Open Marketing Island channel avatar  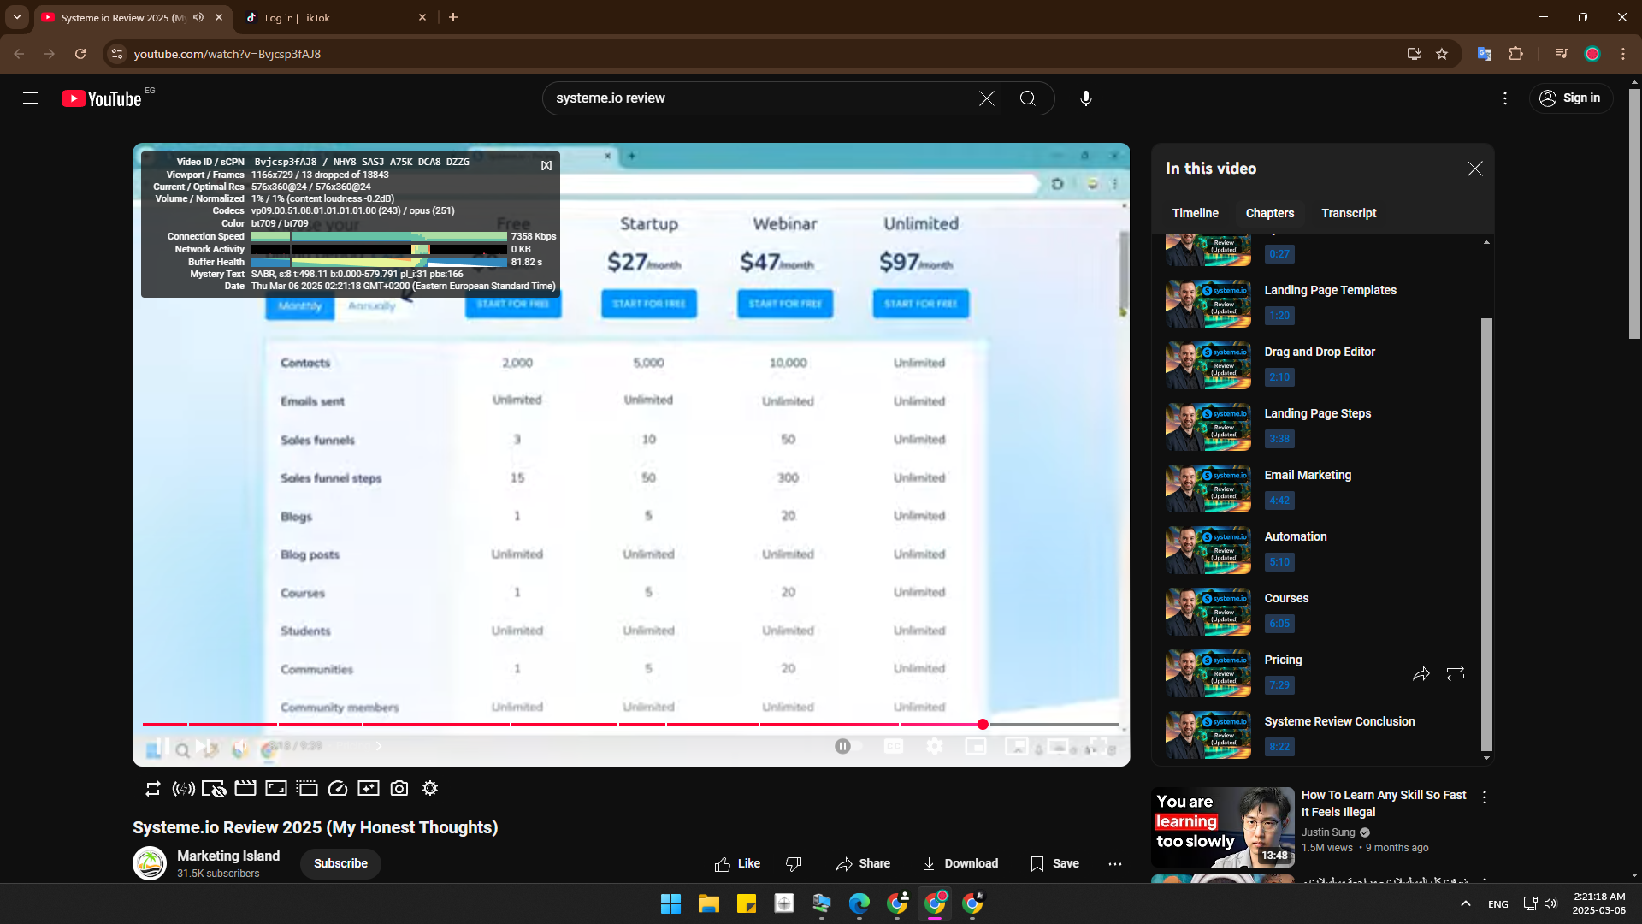150,863
